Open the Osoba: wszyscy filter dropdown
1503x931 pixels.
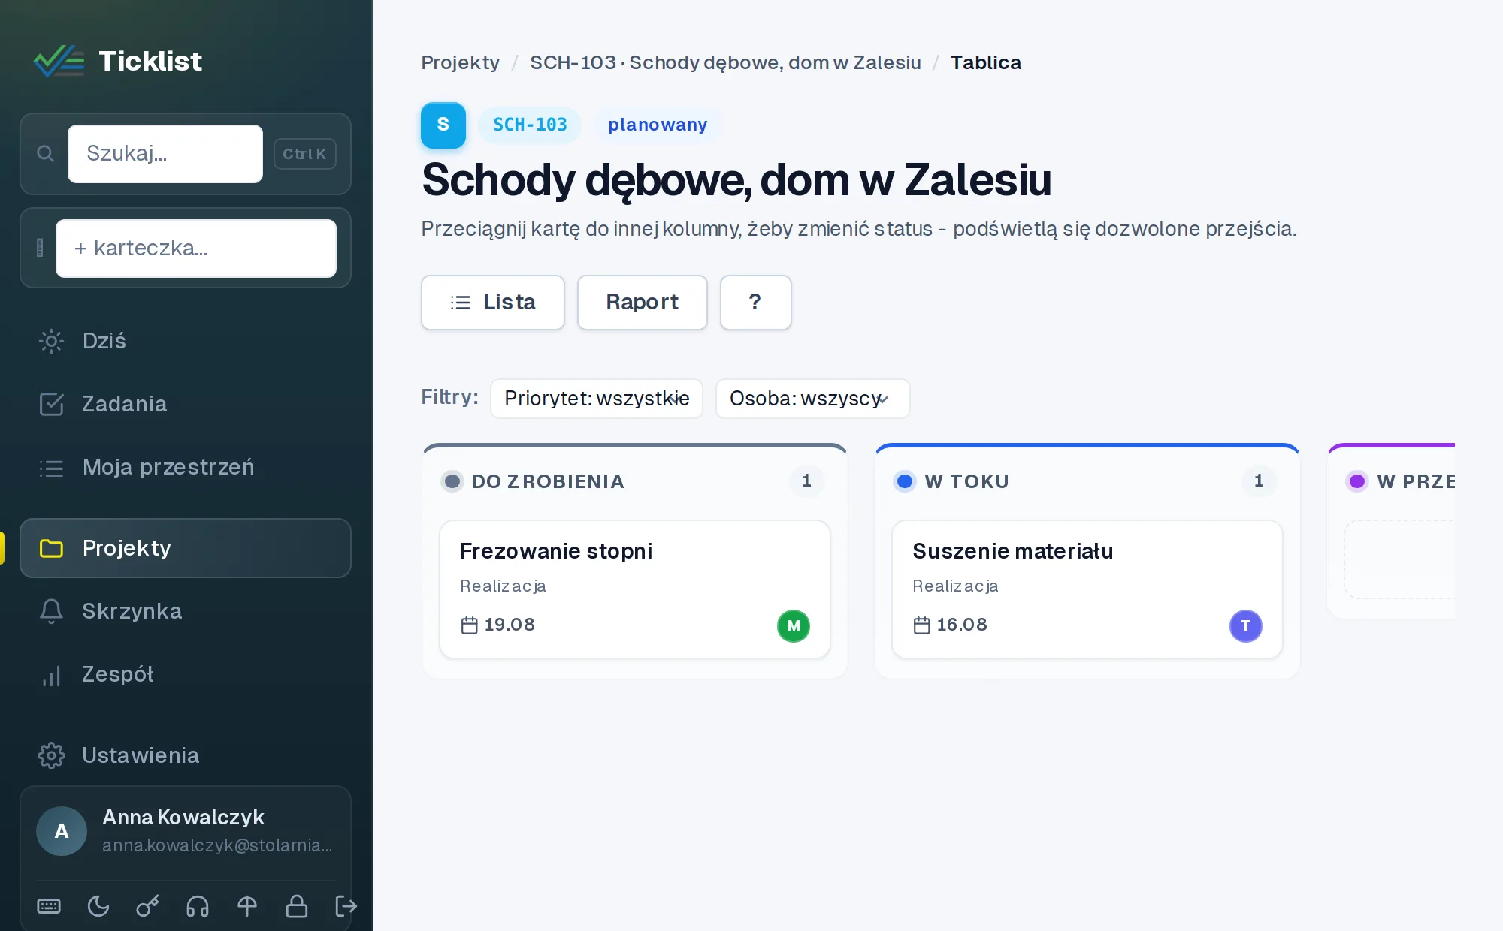click(812, 398)
